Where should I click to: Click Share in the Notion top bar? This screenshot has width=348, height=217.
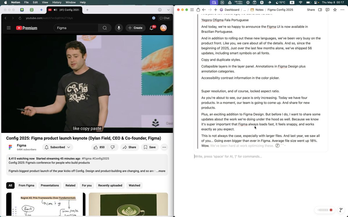[311, 10]
